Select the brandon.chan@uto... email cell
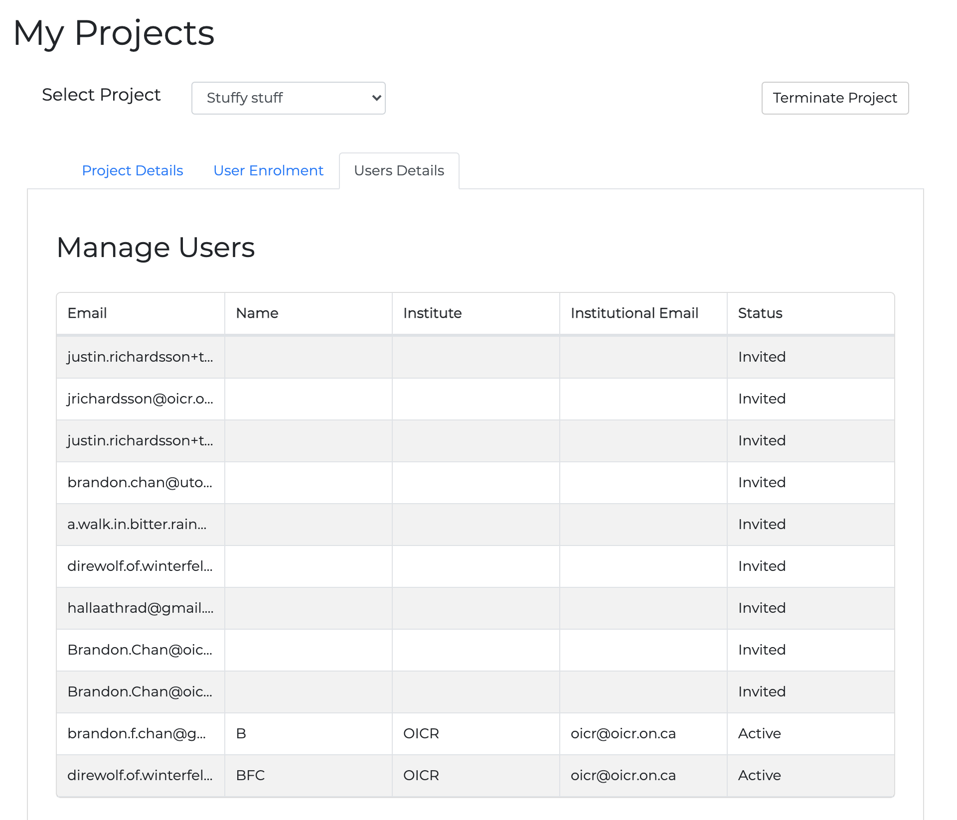 [x=141, y=483]
